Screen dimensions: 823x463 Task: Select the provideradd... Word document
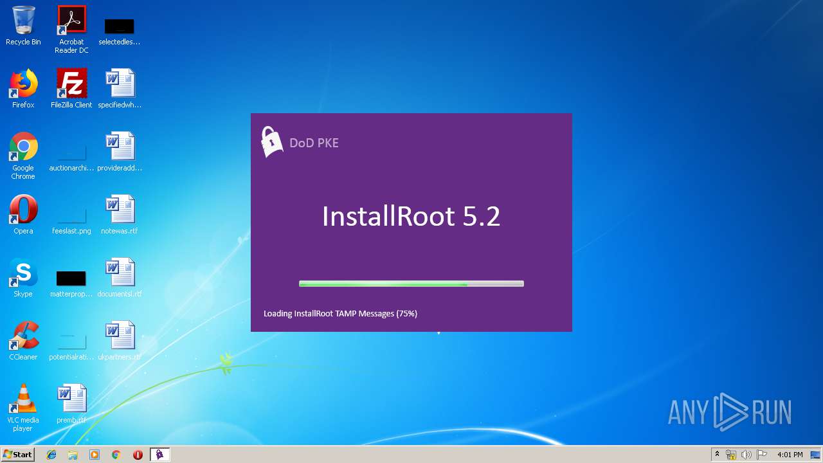(x=120, y=152)
